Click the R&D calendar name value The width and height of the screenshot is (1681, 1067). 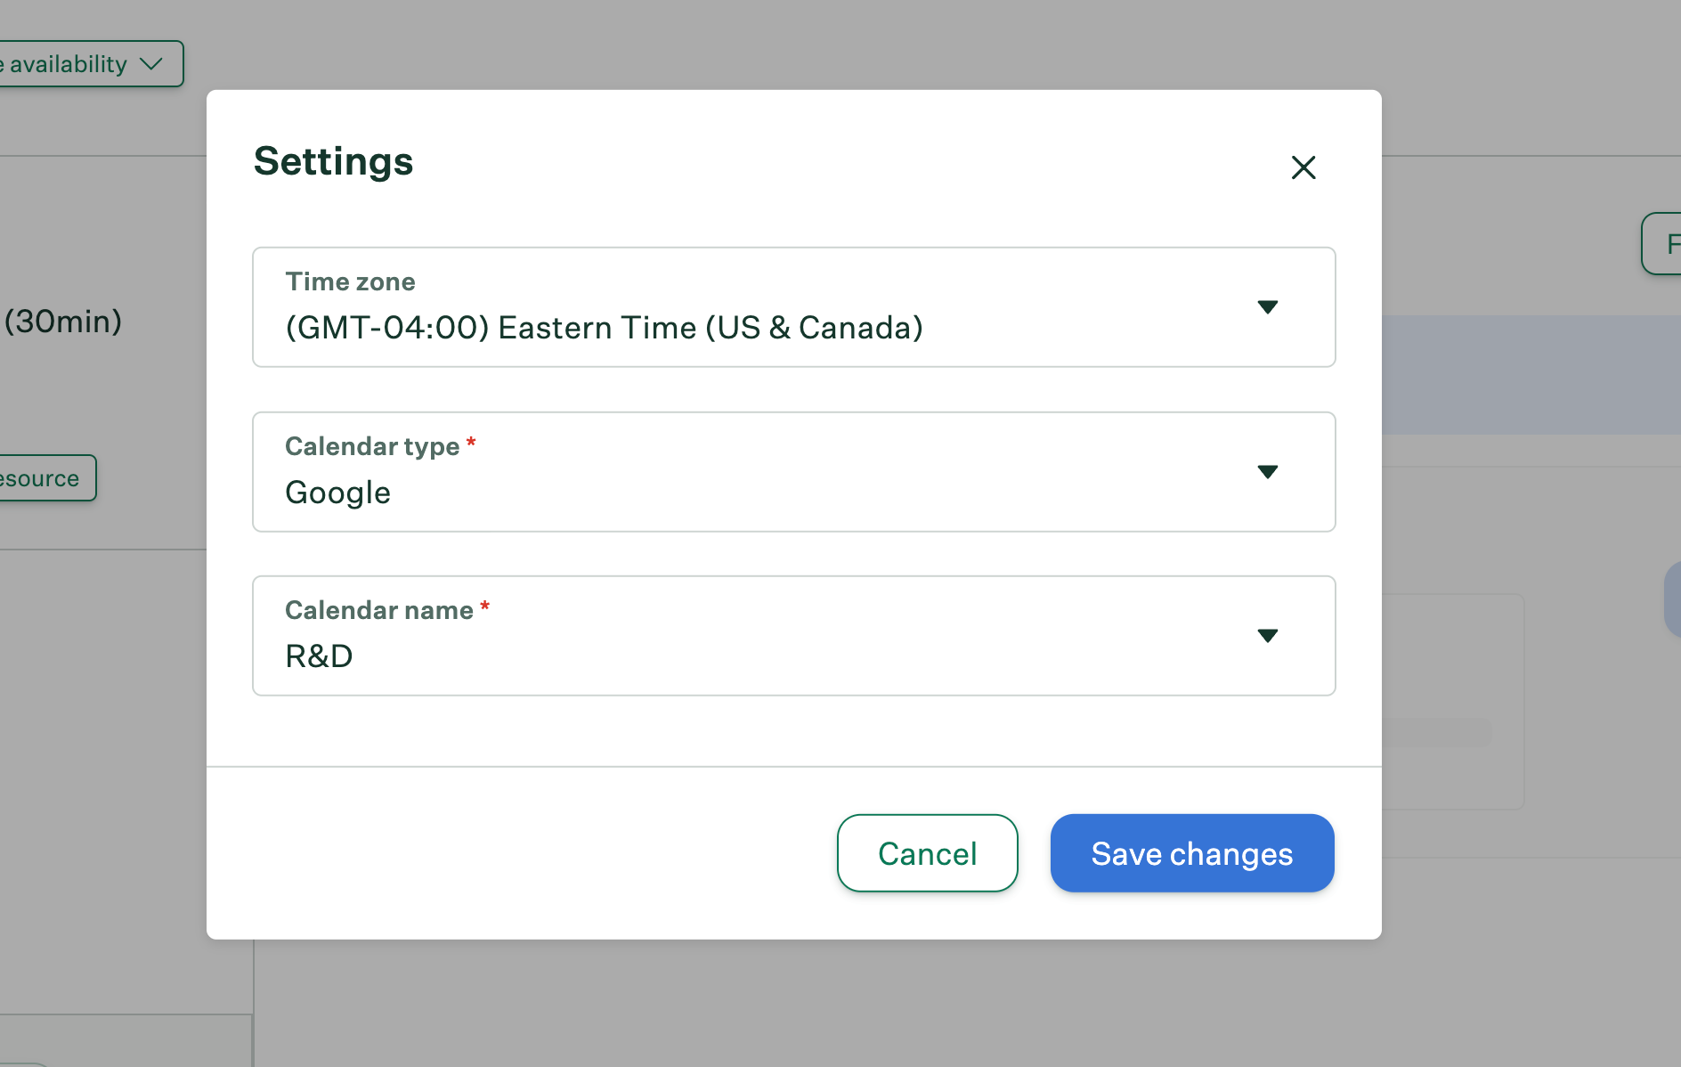319,656
